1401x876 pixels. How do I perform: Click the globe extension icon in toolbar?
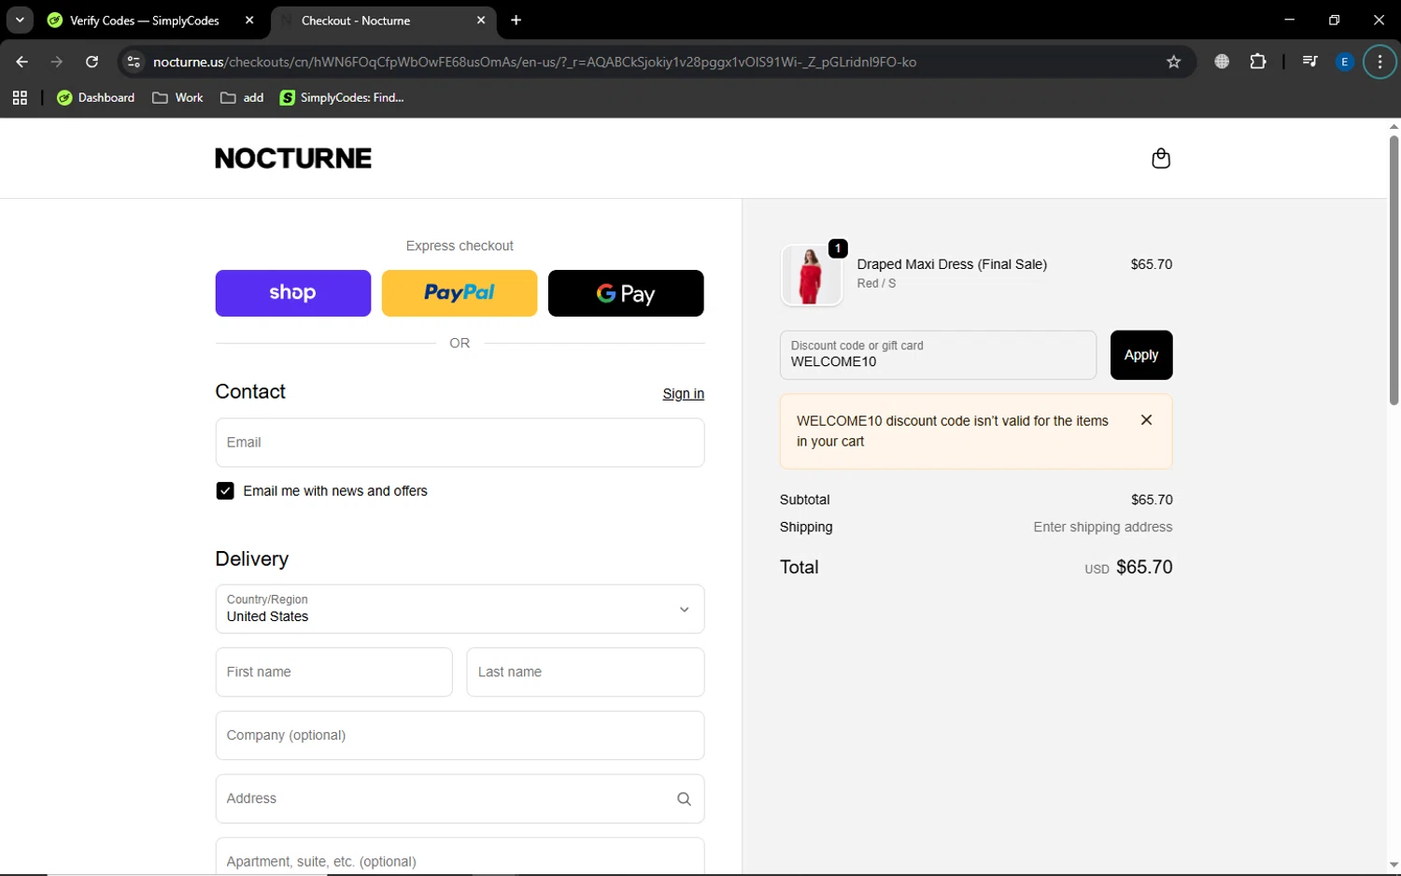pos(1222,62)
